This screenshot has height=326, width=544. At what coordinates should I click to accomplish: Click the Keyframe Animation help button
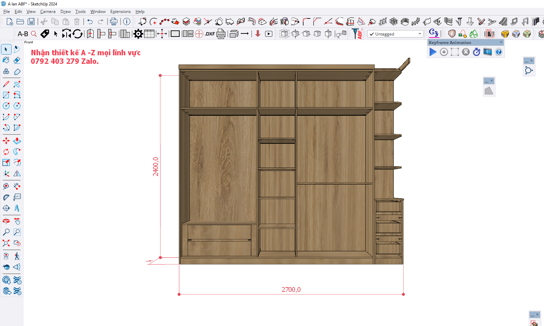click(499, 52)
